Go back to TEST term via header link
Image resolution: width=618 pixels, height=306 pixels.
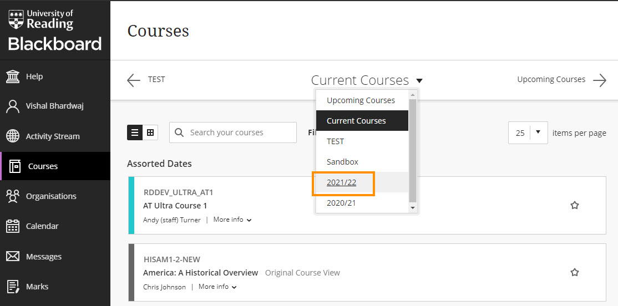(x=156, y=80)
